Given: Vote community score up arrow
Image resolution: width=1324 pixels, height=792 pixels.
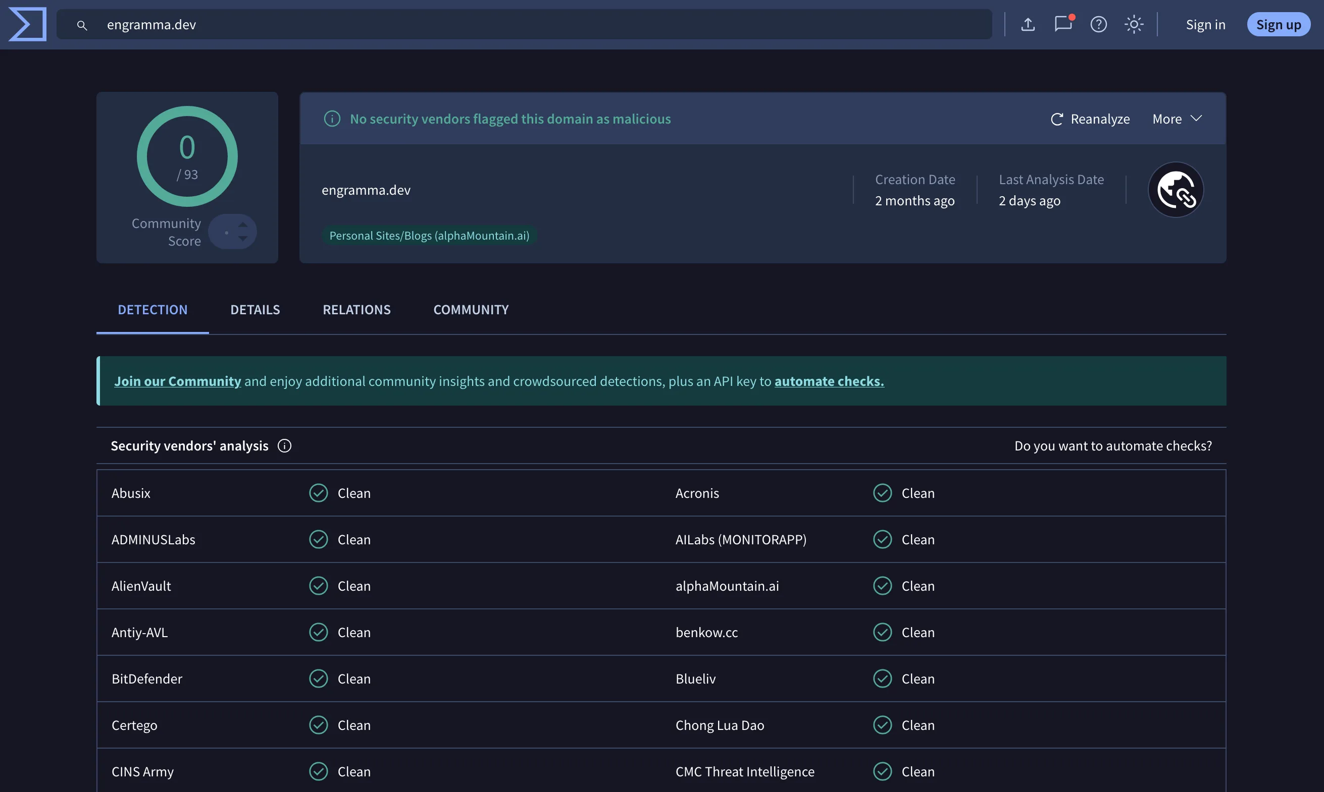Looking at the screenshot, I should 243,224.
